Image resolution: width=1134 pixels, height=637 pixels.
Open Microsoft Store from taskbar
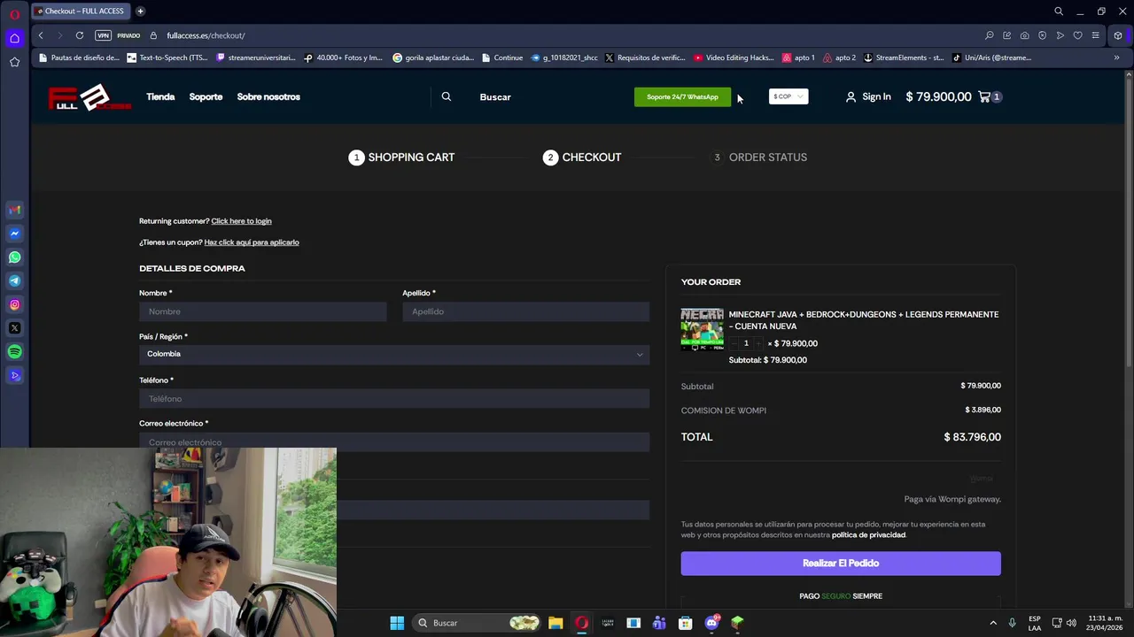(x=685, y=623)
